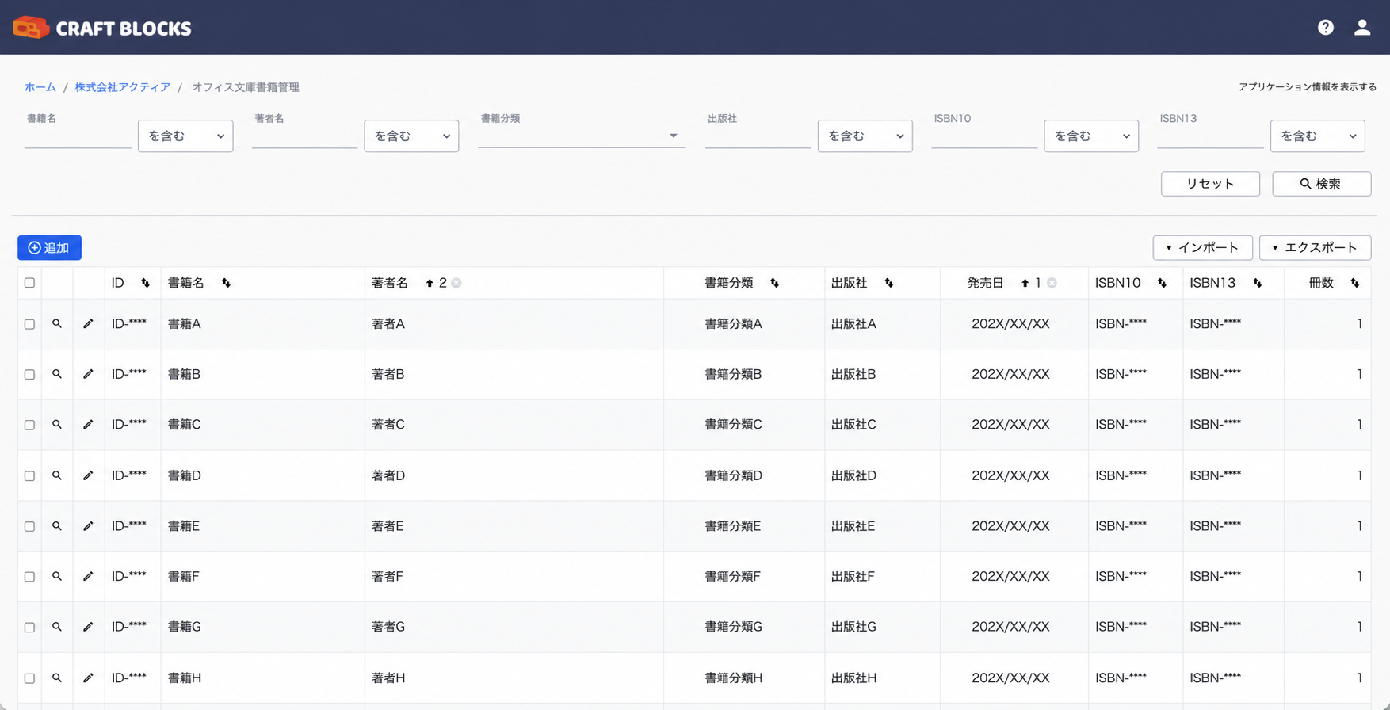Edit 書籍D with the pencil icon
The height and width of the screenshot is (710, 1390).
[88, 475]
